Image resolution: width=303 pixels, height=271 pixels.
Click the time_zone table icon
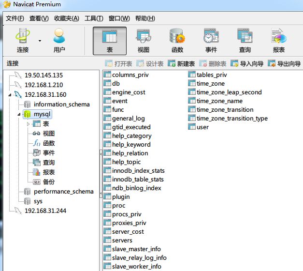[192, 83]
